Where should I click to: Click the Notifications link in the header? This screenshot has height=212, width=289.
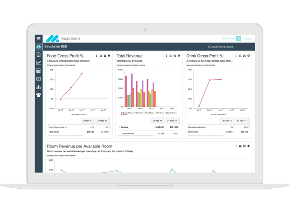coord(228,39)
